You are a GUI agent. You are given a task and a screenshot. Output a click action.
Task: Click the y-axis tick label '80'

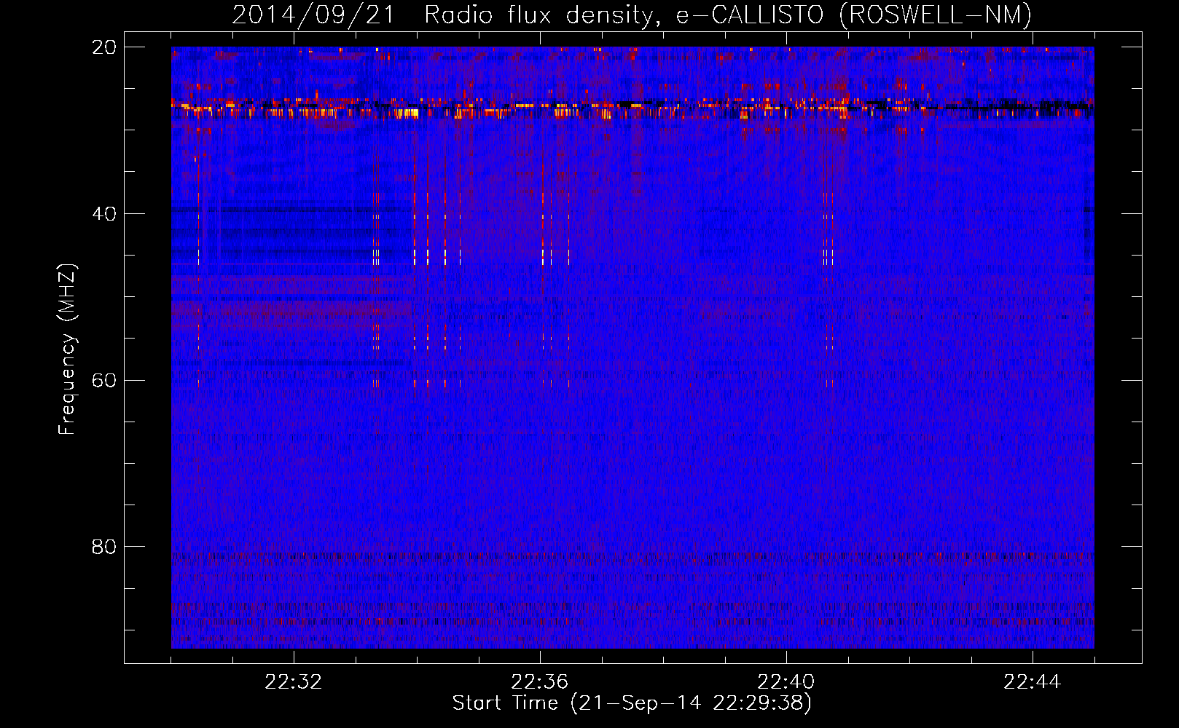(x=104, y=547)
